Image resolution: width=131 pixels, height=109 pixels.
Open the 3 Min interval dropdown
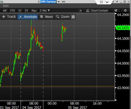[x=45, y=11]
